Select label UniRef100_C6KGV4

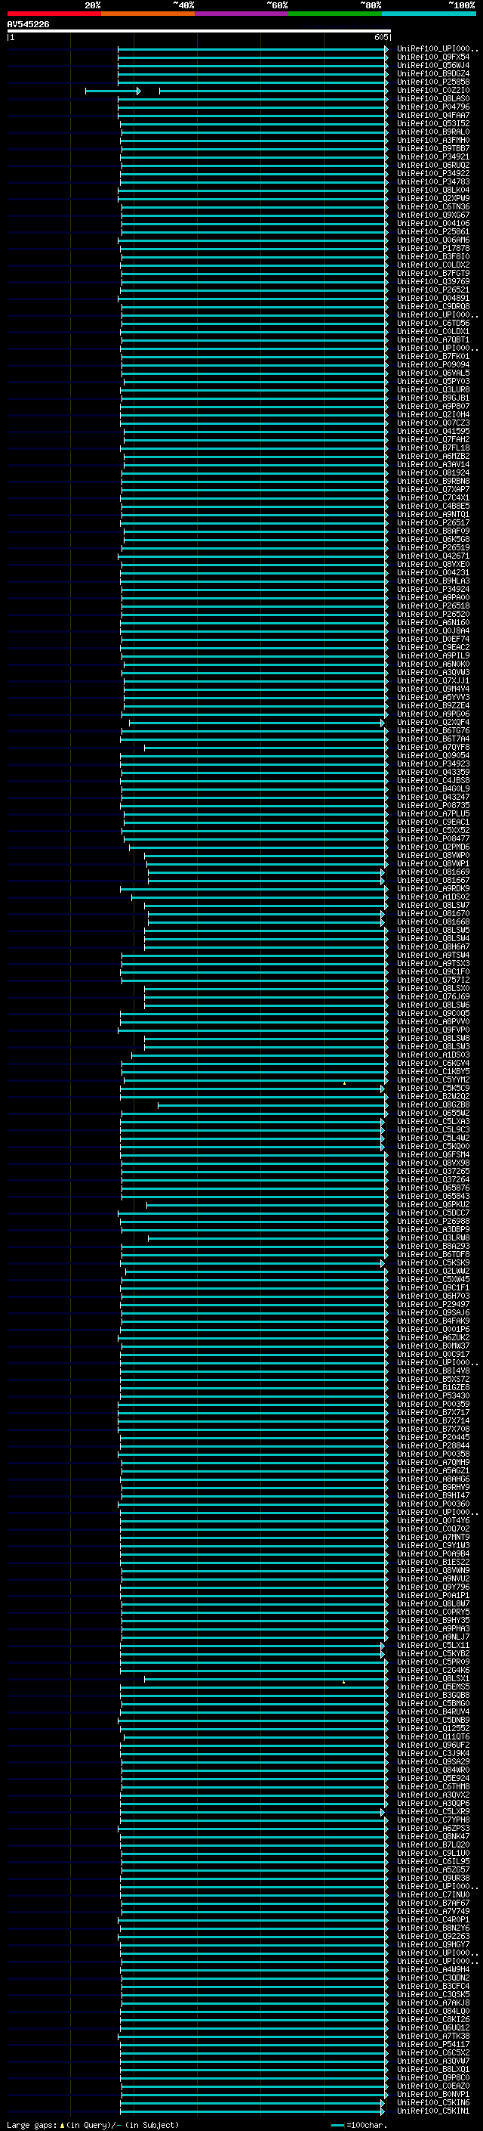[x=433, y=1063]
